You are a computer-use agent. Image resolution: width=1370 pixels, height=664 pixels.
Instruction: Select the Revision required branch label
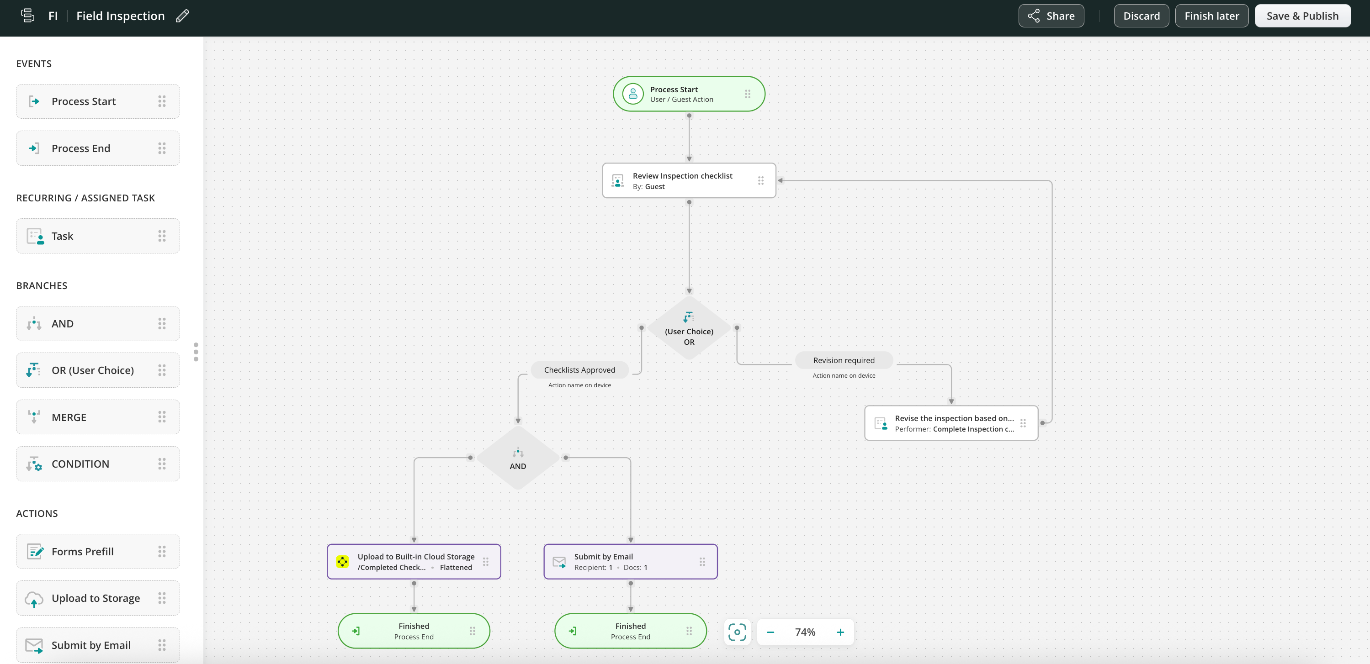click(x=844, y=360)
